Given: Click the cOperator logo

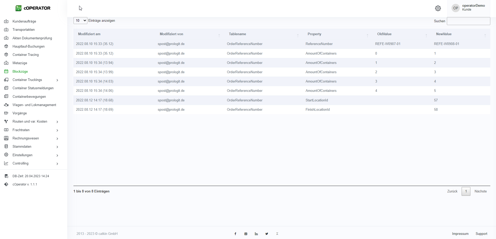Looking at the screenshot, I should tap(33, 8).
